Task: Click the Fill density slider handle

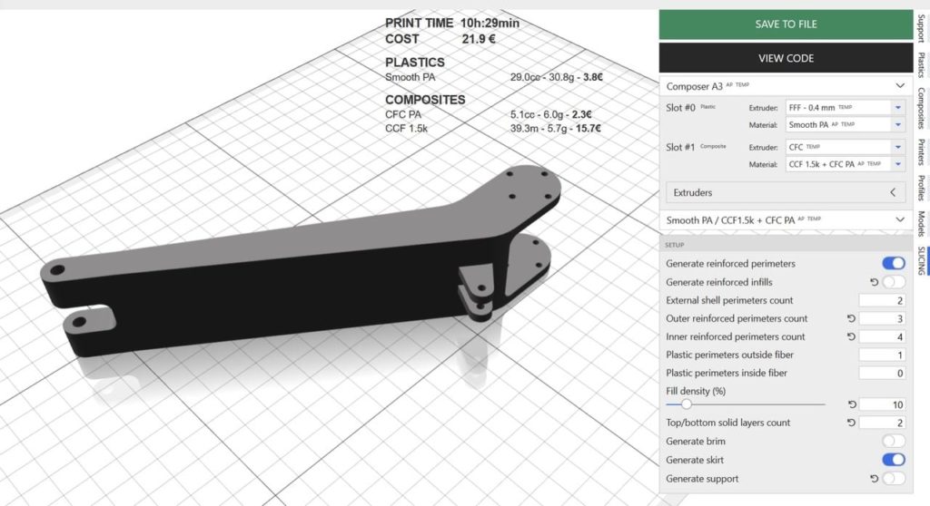Action: pyautogui.click(x=686, y=404)
